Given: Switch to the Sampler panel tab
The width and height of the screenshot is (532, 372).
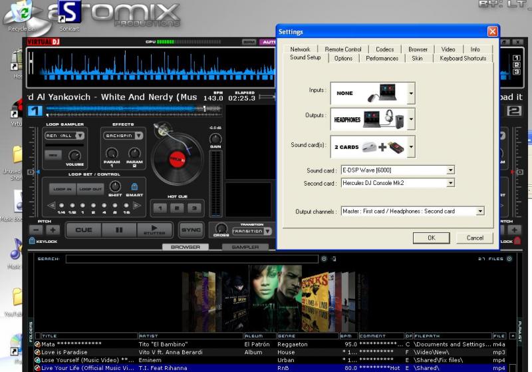Looking at the screenshot, I should (245, 247).
